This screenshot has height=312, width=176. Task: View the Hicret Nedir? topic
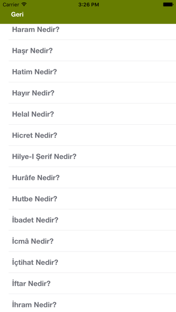(x=88, y=135)
